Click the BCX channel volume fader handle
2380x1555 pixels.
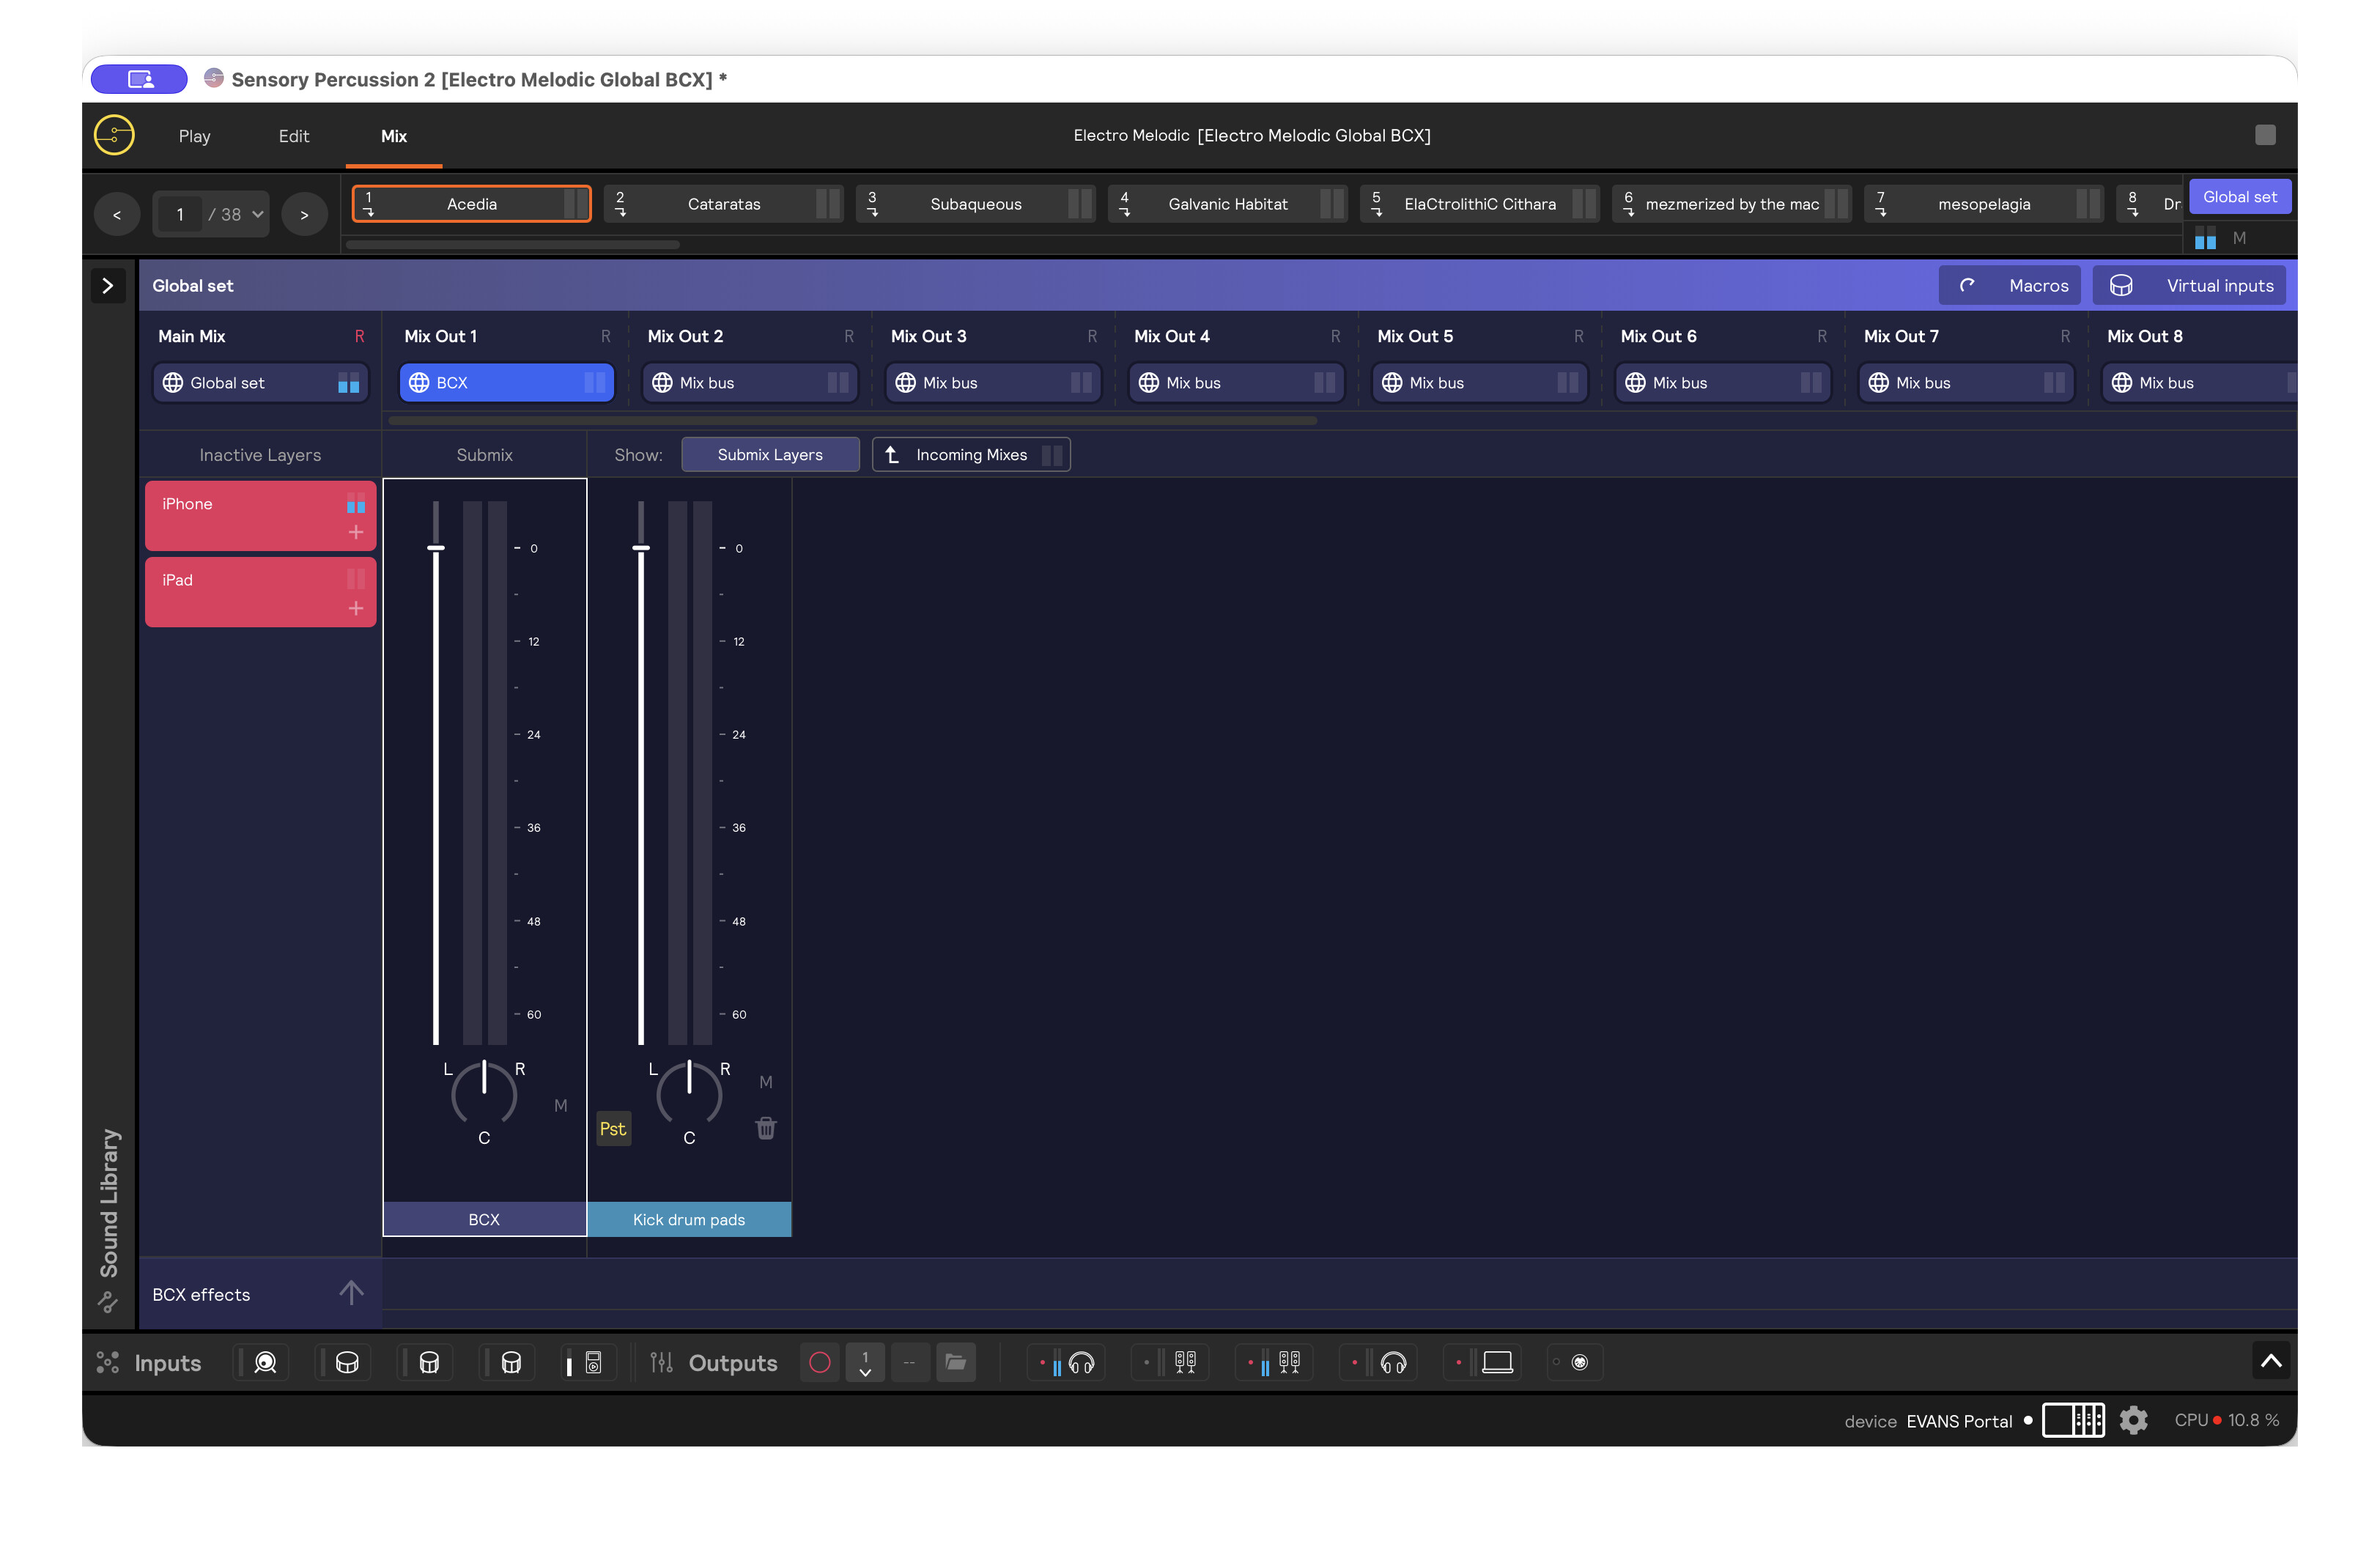[x=436, y=548]
